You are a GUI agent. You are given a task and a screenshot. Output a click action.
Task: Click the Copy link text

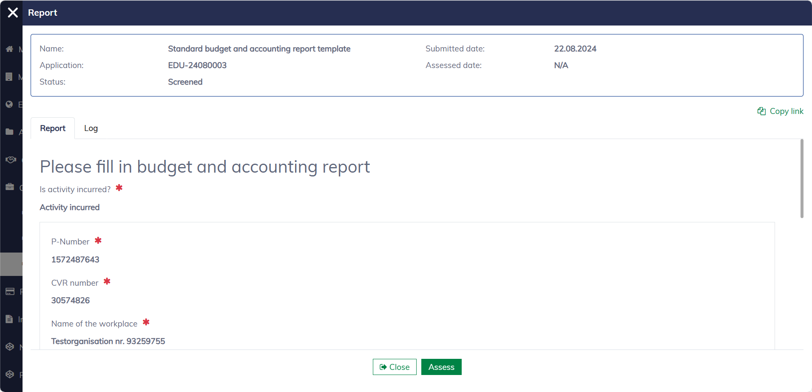coord(786,111)
